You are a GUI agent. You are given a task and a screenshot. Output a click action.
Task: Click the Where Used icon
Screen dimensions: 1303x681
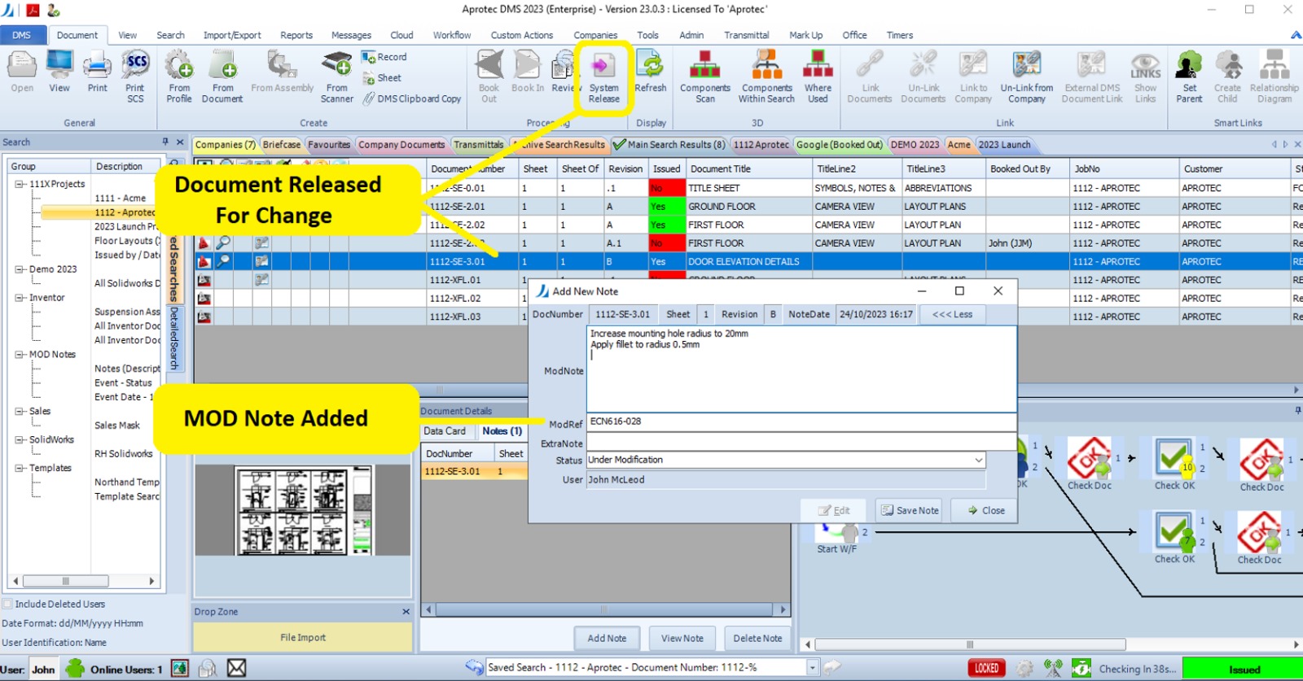click(x=818, y=76)
